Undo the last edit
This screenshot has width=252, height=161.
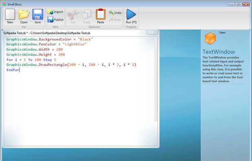115,13
